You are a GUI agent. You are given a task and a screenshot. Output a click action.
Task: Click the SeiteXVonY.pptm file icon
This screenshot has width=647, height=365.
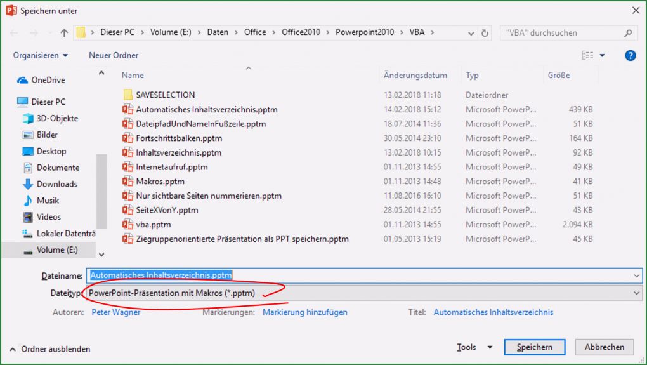(127, 210)
